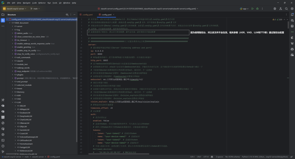295x159 pixels.
Task: Open more run actions vertical dots
Action: (x=262, y=9)
